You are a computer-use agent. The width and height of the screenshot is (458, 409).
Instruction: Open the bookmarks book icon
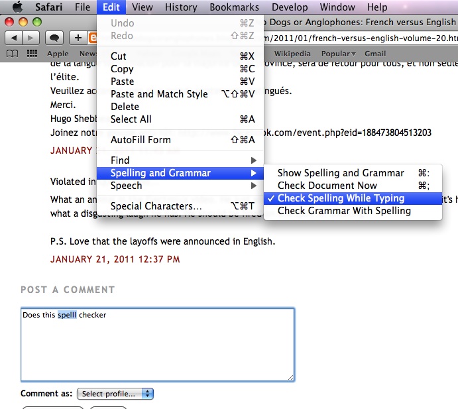(13, 54)
